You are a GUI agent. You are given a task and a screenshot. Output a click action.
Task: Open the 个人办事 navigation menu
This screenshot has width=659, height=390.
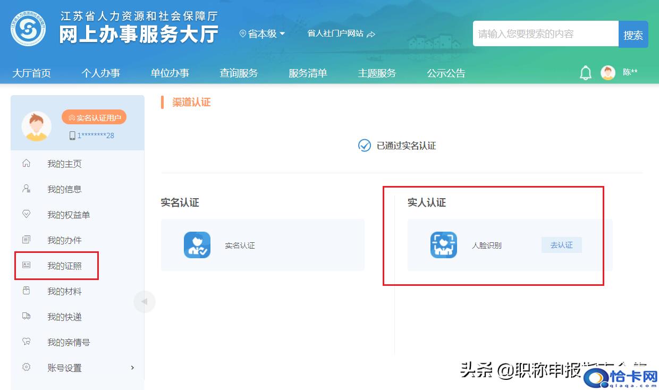click(x=100, y=73)
